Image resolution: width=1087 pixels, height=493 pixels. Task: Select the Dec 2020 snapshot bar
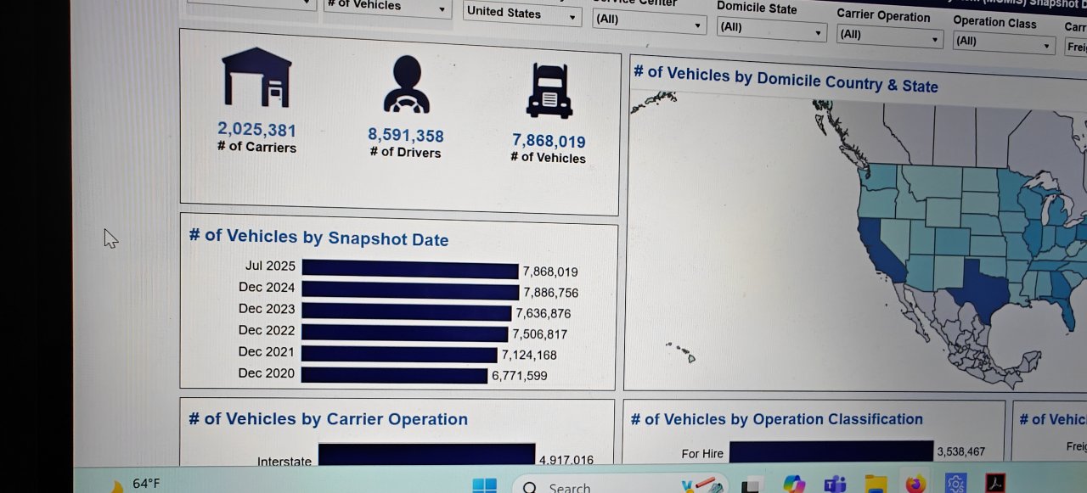pyautogui.click(x=394, y=374)
